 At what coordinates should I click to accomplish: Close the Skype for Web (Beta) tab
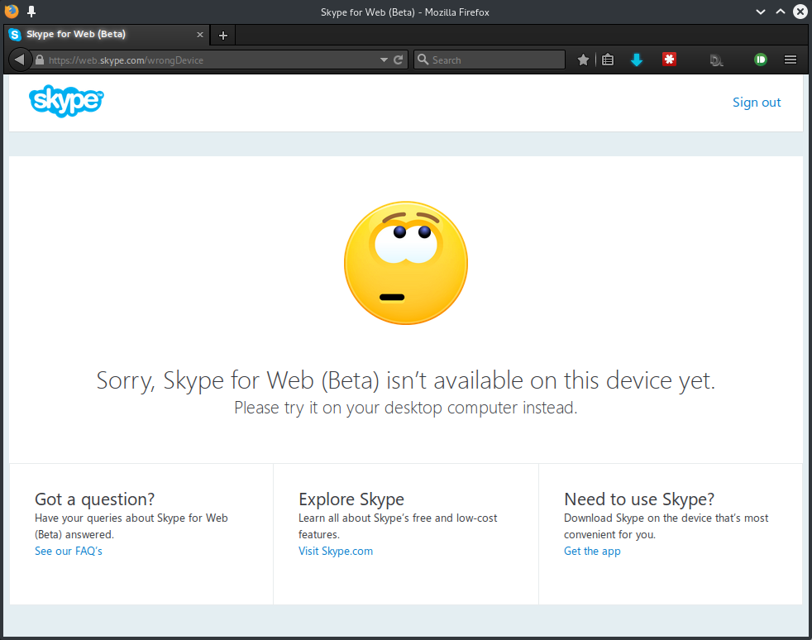click(x=200, y=35)
